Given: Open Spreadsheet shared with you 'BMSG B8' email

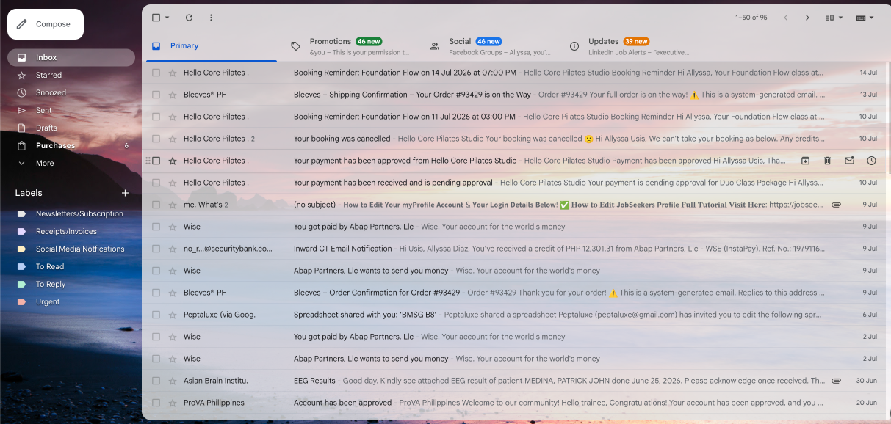Looking at the screenshot, I should [514, 315].
